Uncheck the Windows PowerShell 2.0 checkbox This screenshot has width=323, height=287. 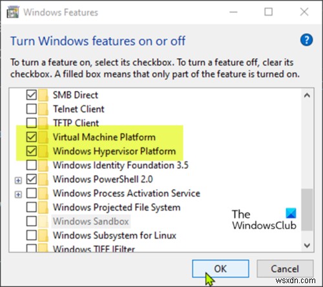tap(32, 179)
